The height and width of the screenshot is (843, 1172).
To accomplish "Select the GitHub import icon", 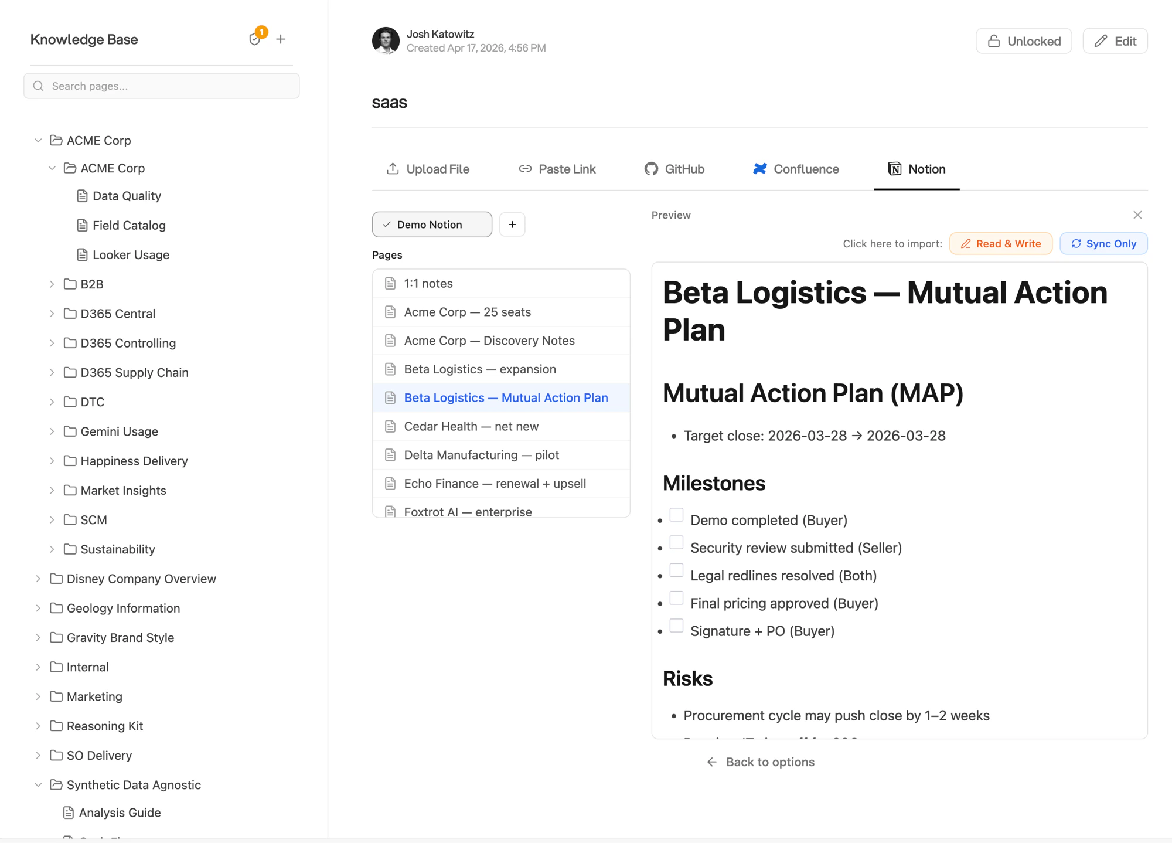I will (x=651, y=169).
